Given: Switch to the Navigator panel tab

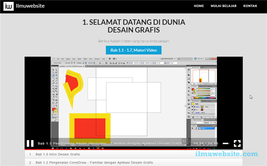Looking at the screenshot, I should pos(195,67).
